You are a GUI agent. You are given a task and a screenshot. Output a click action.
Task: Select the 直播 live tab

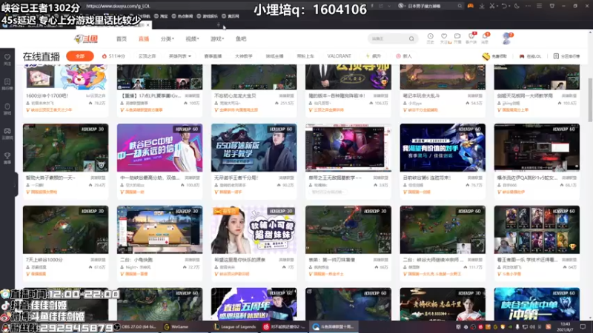(x=144, y=39)
